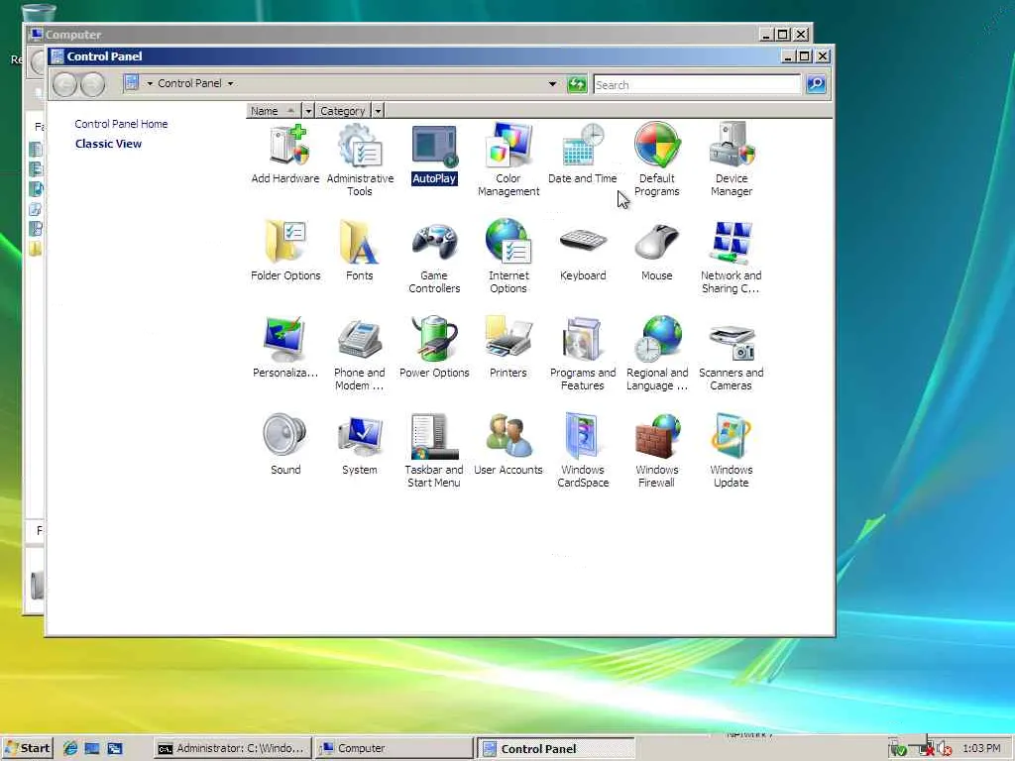Viewport: 1015px width, 761px height.
Task: Open the System applet
Action: click(x=359, y=445)
